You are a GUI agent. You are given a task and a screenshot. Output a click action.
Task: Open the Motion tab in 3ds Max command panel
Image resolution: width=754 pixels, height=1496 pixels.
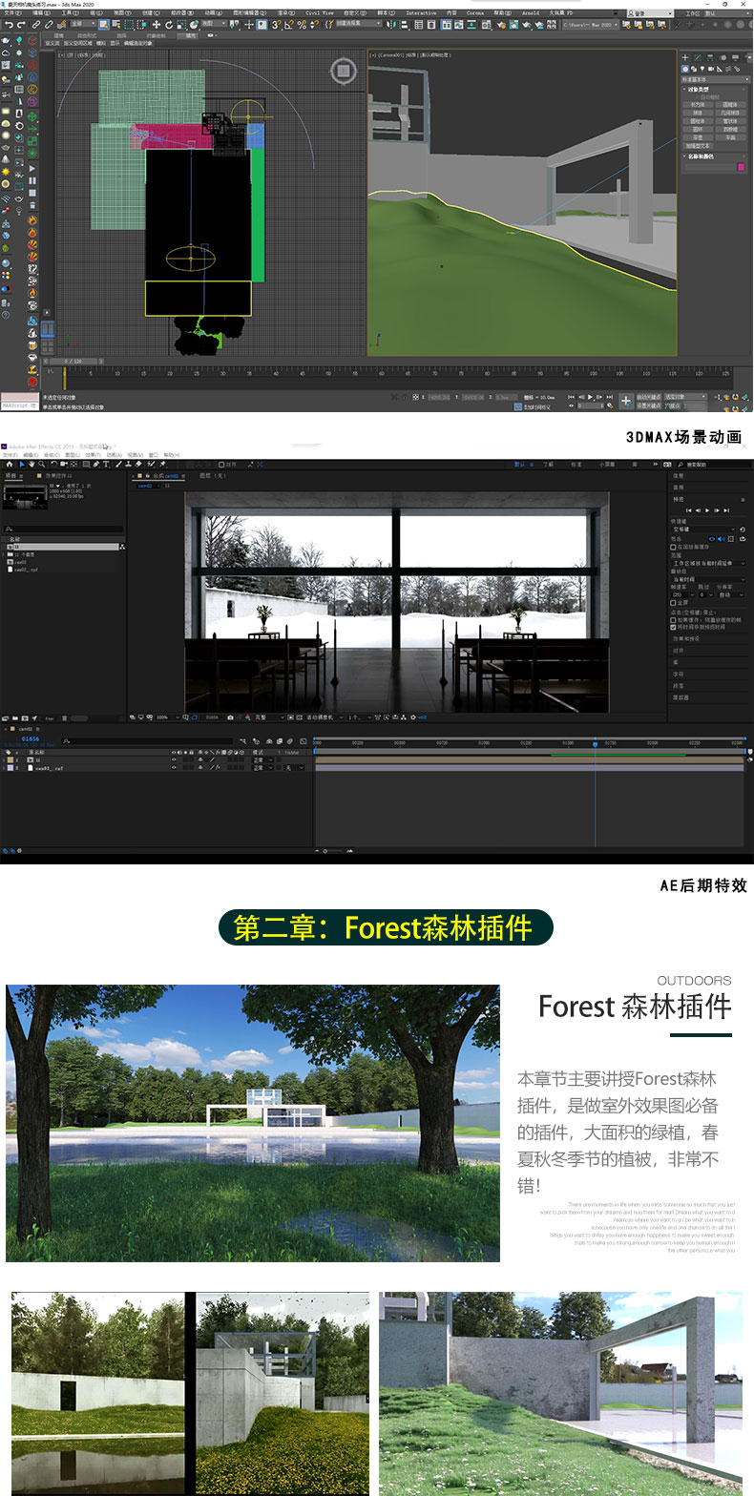pyautogui.click(x=723, y=57)
